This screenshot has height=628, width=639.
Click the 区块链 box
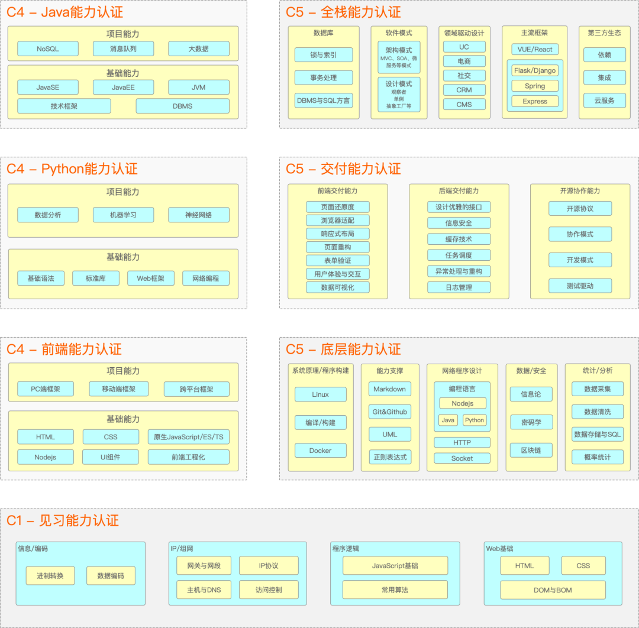tap(531, 450)
